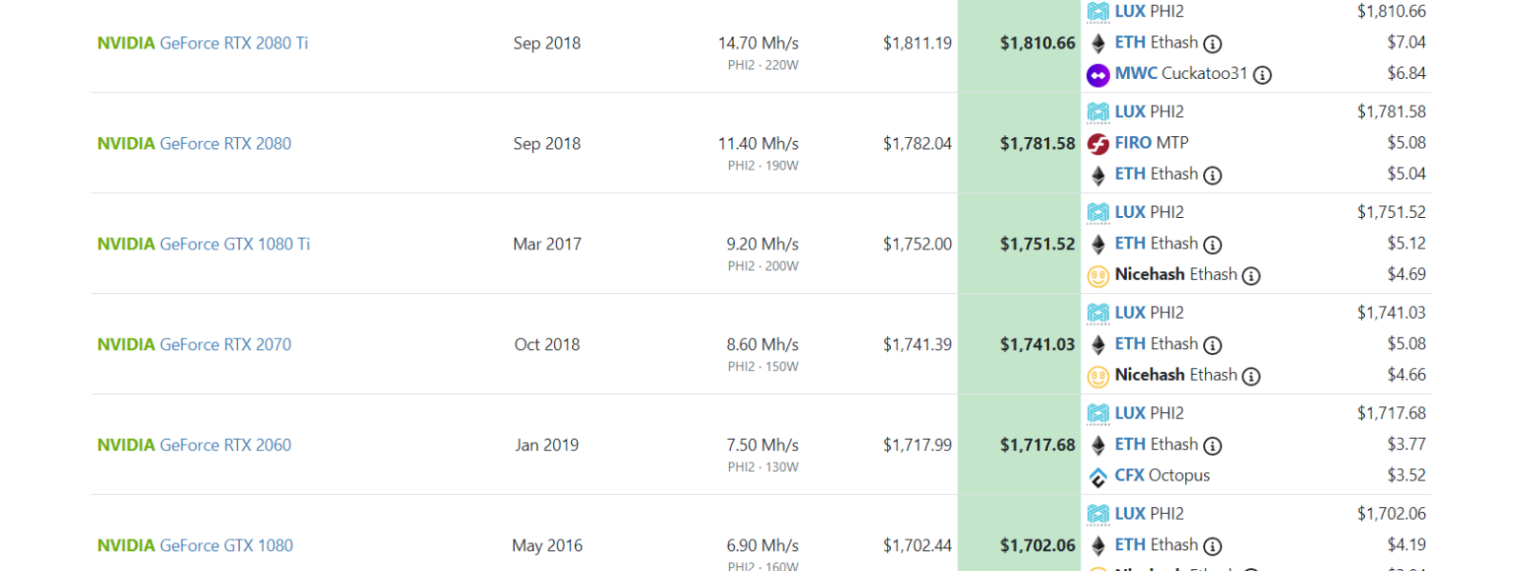This screenshot has width=1523, height=571.
Task: Open NVIDIA GeForce GTX 1080 link
Action: 195,545
